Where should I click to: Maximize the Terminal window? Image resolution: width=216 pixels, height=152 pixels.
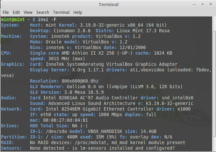click(x=202, y=5)
